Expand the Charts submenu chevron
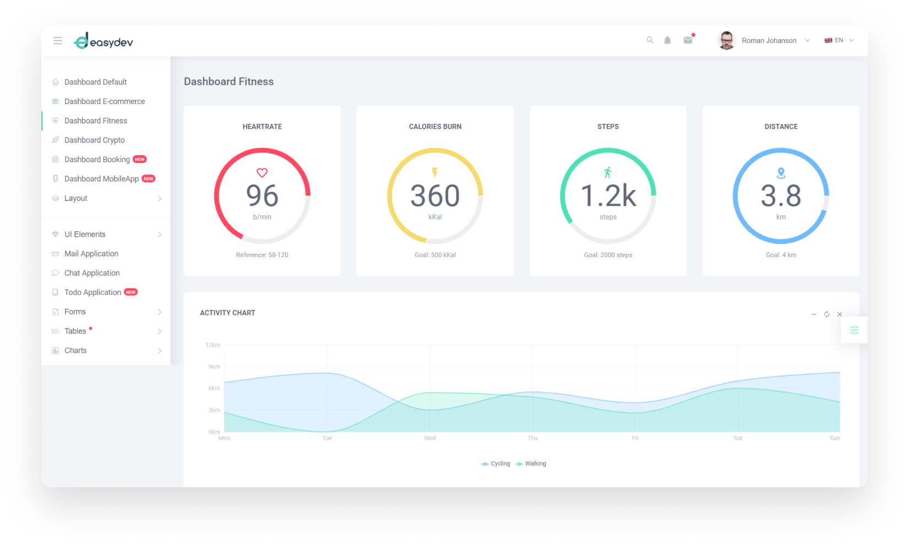 point(160,351)
